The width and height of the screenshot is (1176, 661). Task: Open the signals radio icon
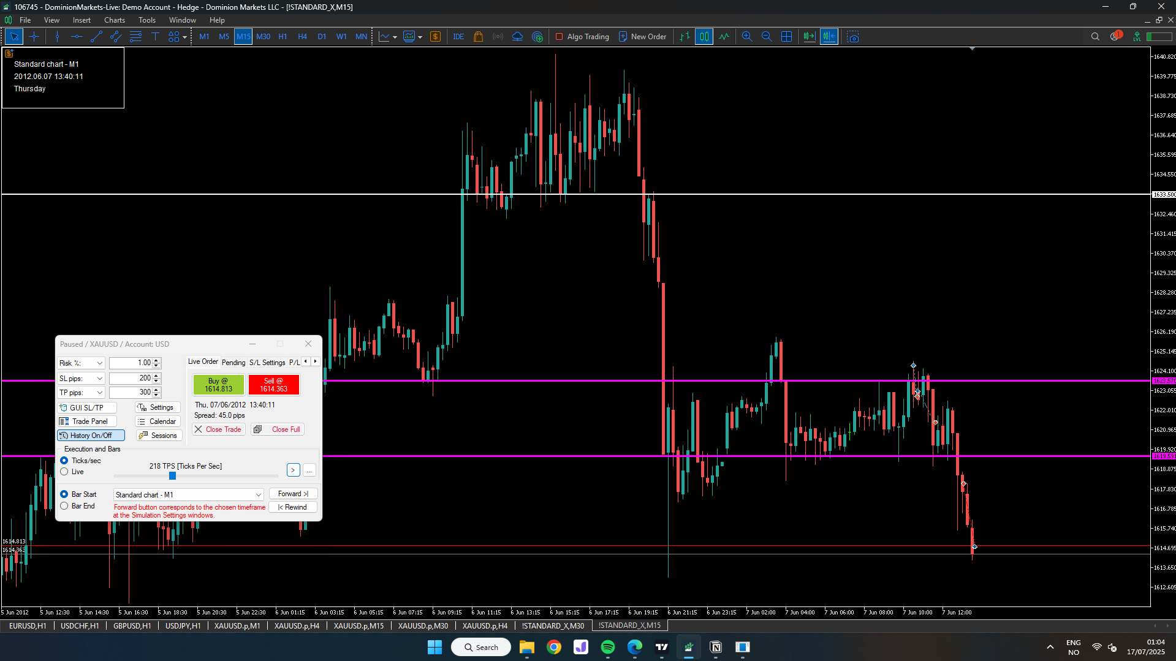(x=498, y=37)
